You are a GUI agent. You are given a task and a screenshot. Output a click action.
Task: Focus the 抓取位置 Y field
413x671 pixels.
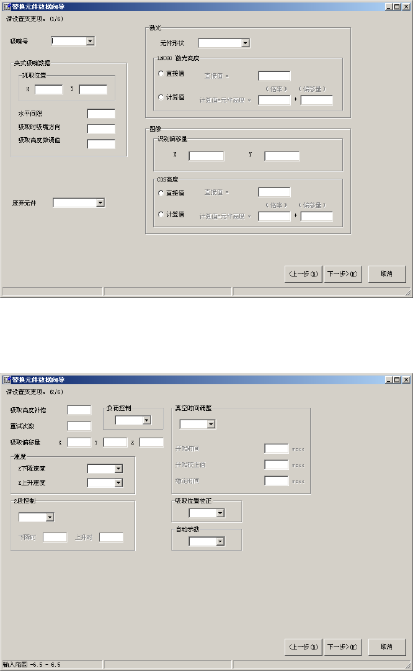point(93,89)
